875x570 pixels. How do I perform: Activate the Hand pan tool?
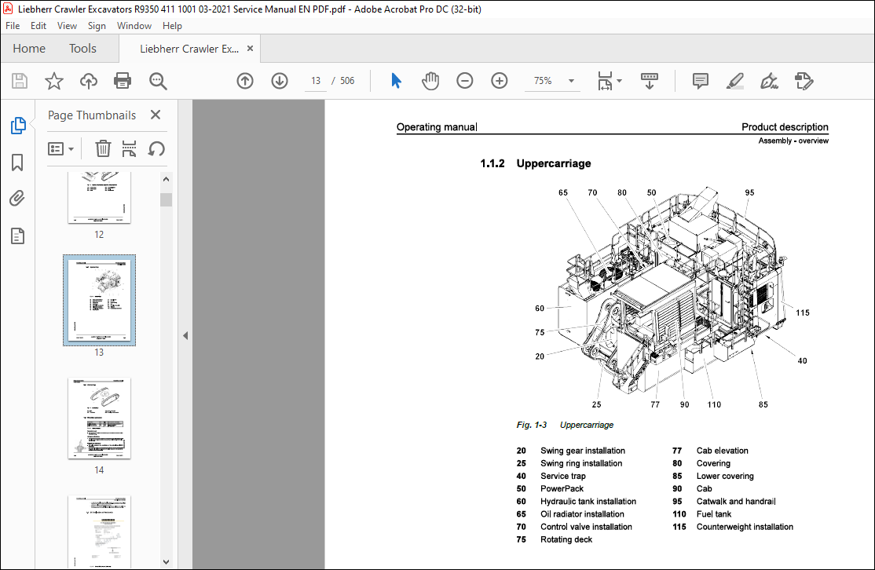[x=430, y=81]
